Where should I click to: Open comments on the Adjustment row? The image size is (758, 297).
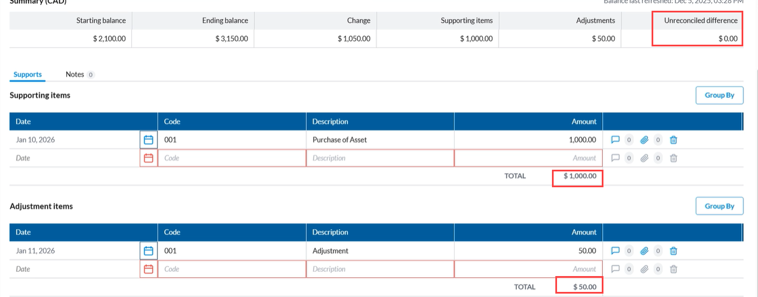[616, 251]
